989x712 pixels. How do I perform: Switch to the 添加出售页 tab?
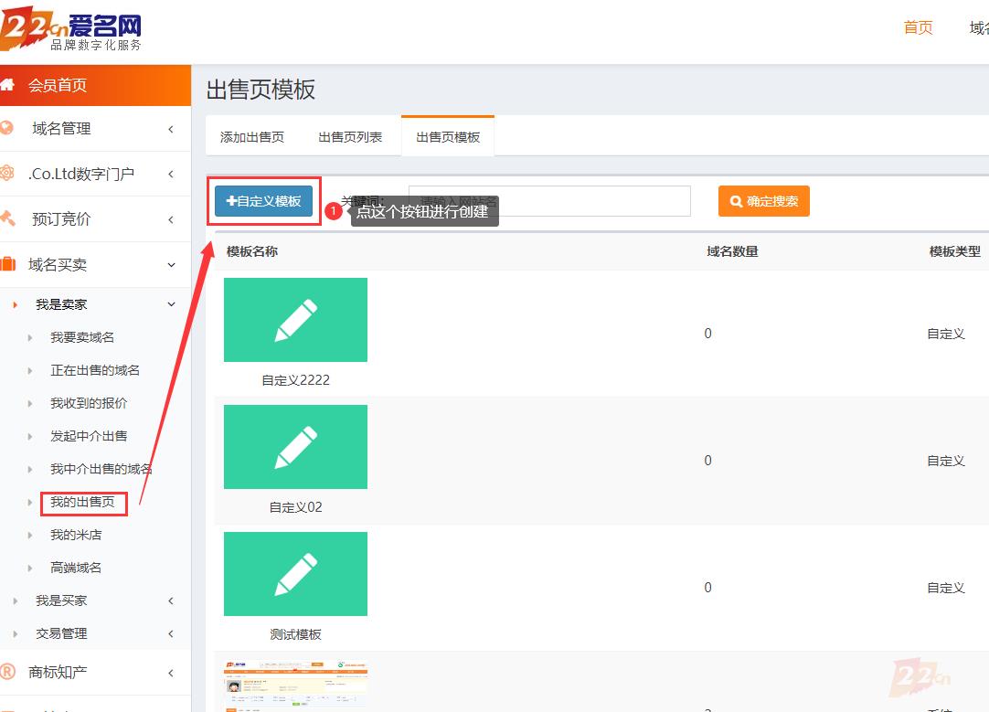(x=251, y=137)
